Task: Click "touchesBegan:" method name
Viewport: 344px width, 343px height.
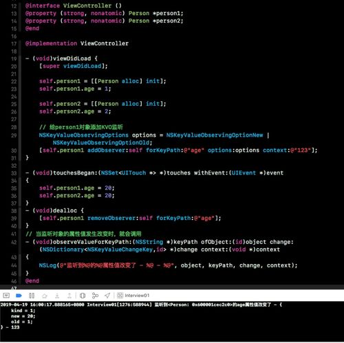Action: (x=75, y=173)
